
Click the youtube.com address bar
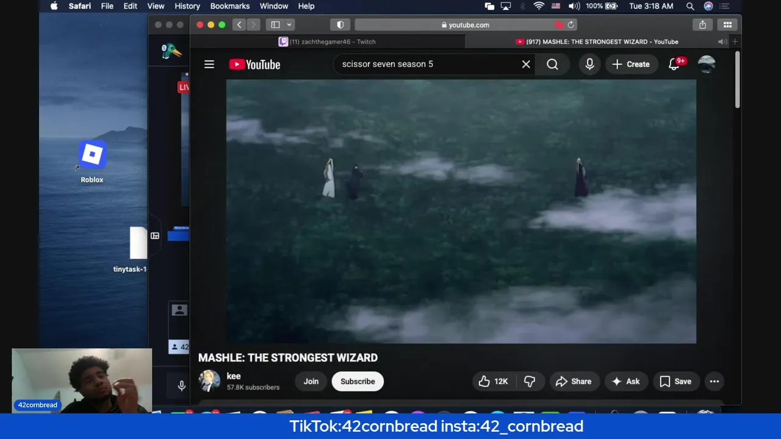tap(466, 25)
